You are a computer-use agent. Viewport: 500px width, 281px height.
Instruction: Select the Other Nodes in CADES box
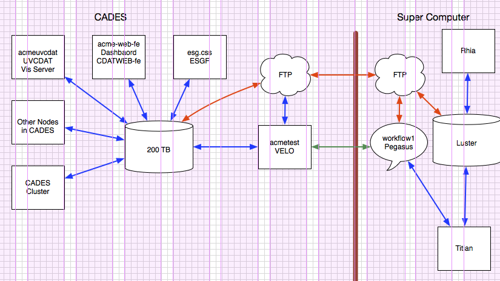coord(38,123)
